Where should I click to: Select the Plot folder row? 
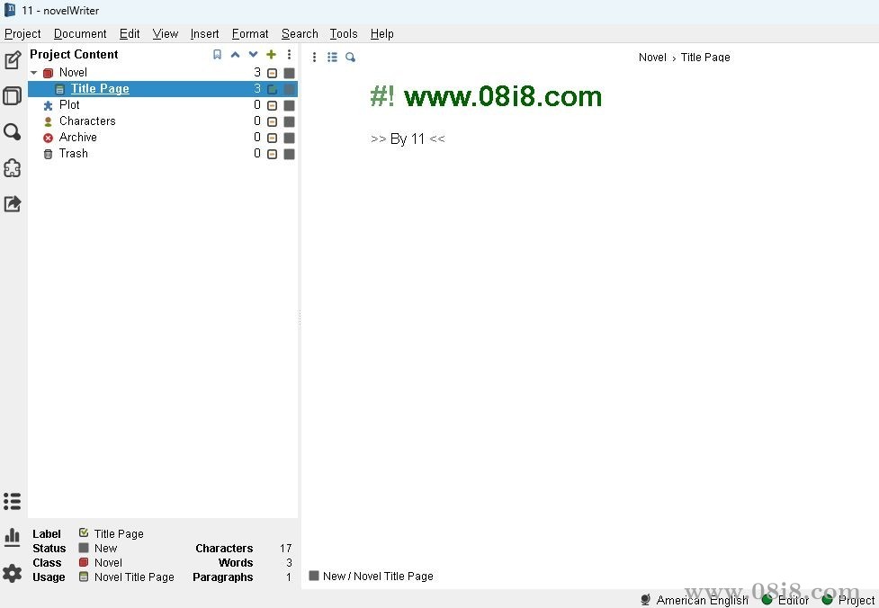coord(163,105)
